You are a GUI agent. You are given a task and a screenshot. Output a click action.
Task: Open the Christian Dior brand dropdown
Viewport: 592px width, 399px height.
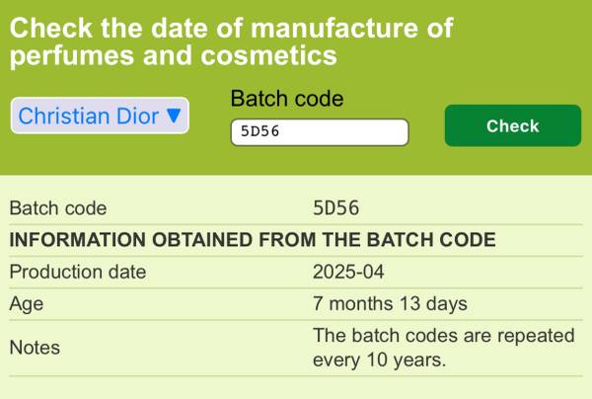point(100,117)
